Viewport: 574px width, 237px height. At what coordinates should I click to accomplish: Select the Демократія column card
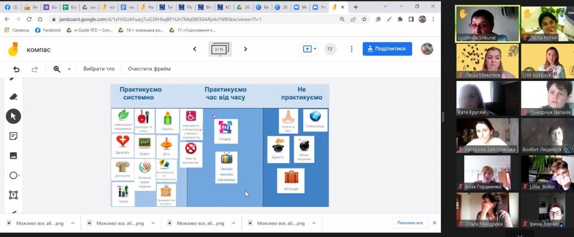tap(122, 169)
